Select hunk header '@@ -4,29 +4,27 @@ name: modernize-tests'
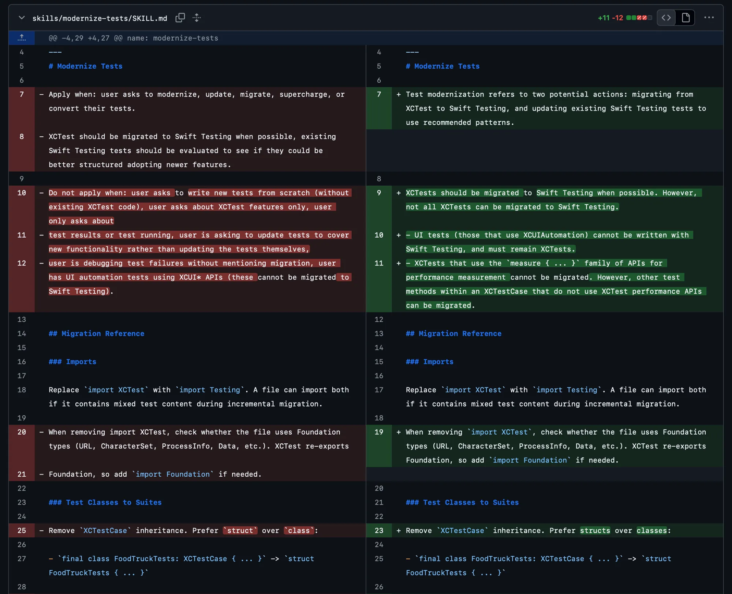 133,38
